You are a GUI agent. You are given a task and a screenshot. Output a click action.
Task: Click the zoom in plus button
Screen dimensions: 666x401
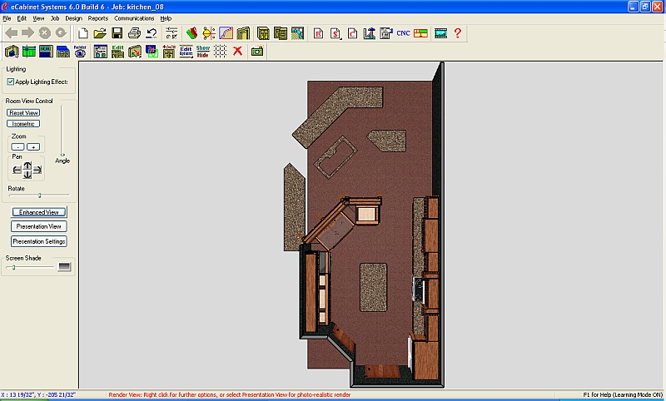(x=33, y=146)
